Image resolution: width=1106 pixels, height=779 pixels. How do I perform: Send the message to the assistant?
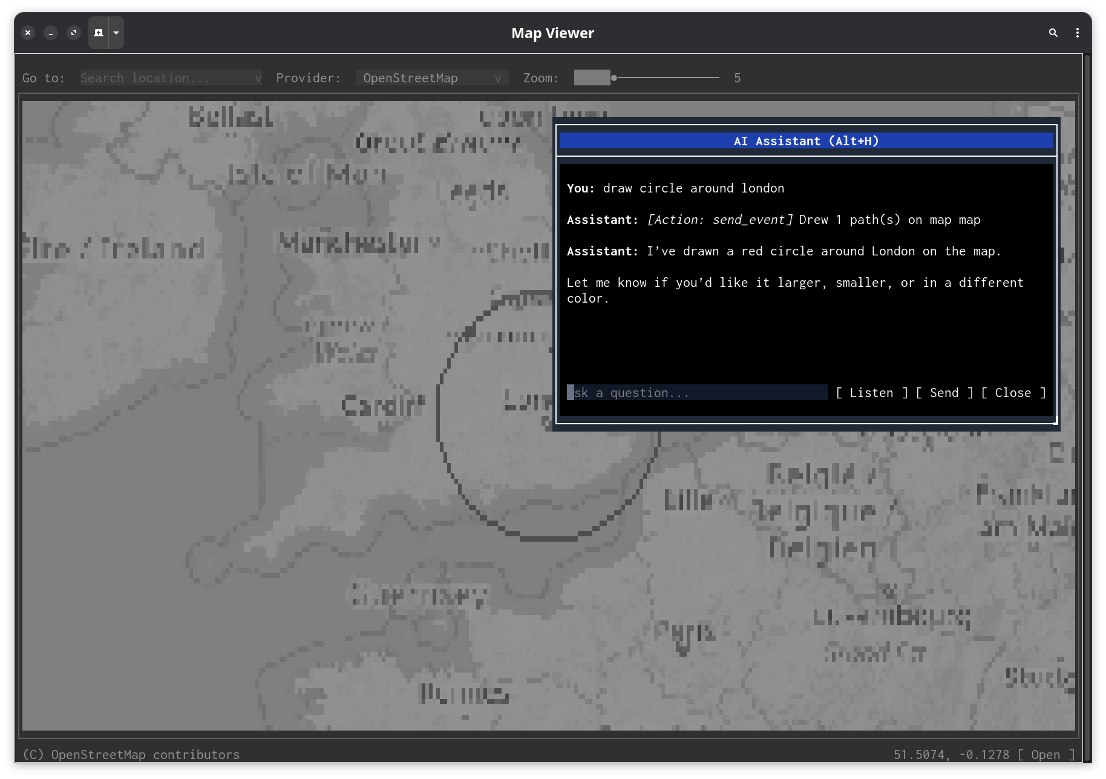(944, 393)
